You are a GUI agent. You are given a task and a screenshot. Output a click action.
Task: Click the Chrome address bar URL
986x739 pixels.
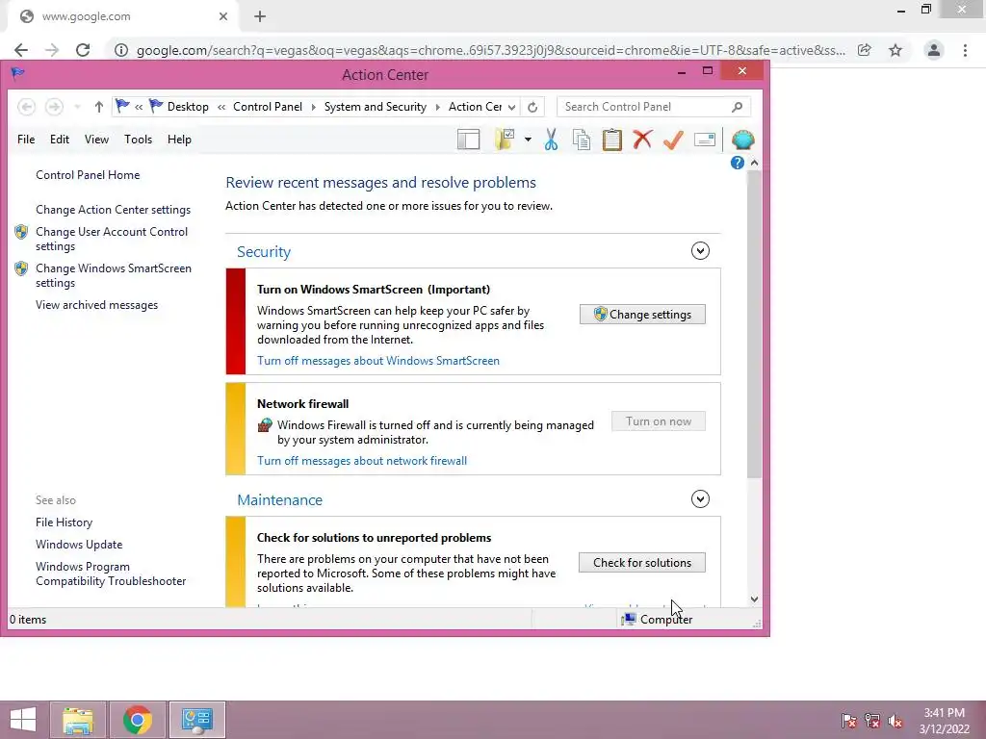pos(490,50)
